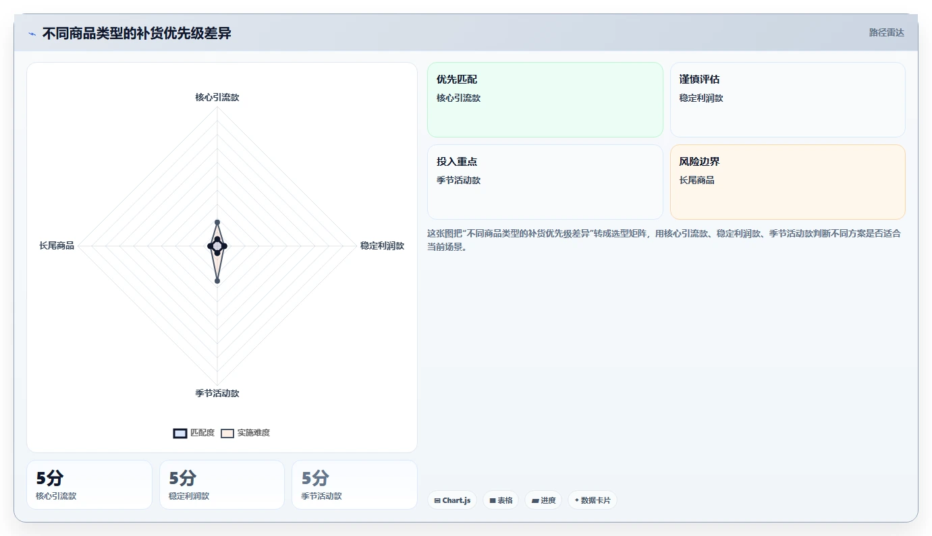932x536 pixels.
Task: Toggle the 实施难度 legend swatch
Action: 227,433
